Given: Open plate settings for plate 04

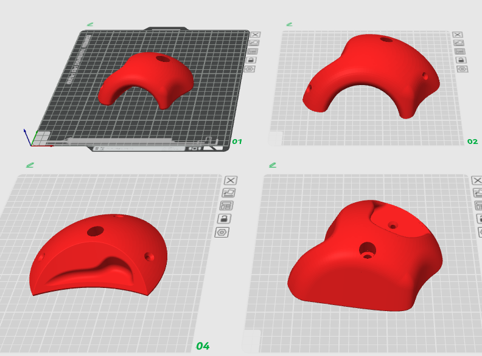Looking at the screenshot, I should (222, 232).
